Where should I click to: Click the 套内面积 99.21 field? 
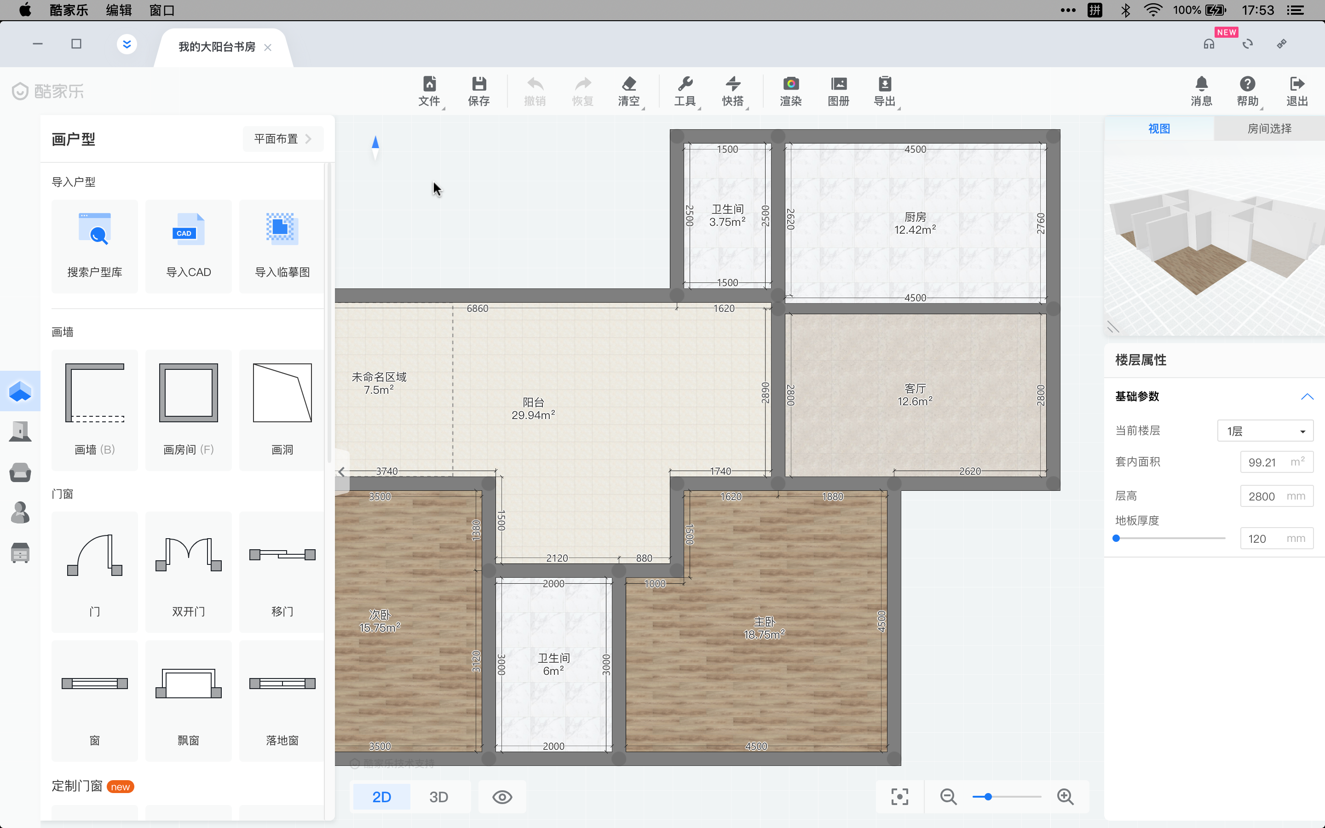click(1277, 462)
